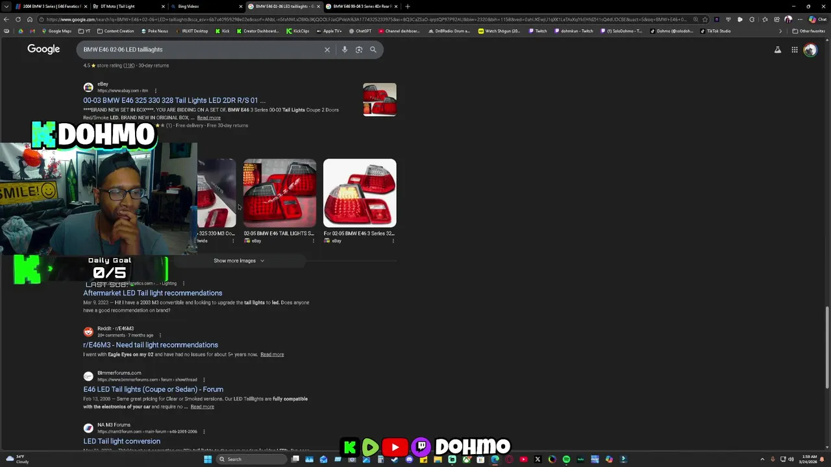The width and height of the screenshot is (831, 467).
Task: Click the Edge icon in taskbar
Action: coord(495,459)
